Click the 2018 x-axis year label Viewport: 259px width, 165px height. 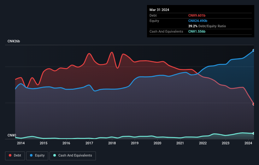(112, 143)
